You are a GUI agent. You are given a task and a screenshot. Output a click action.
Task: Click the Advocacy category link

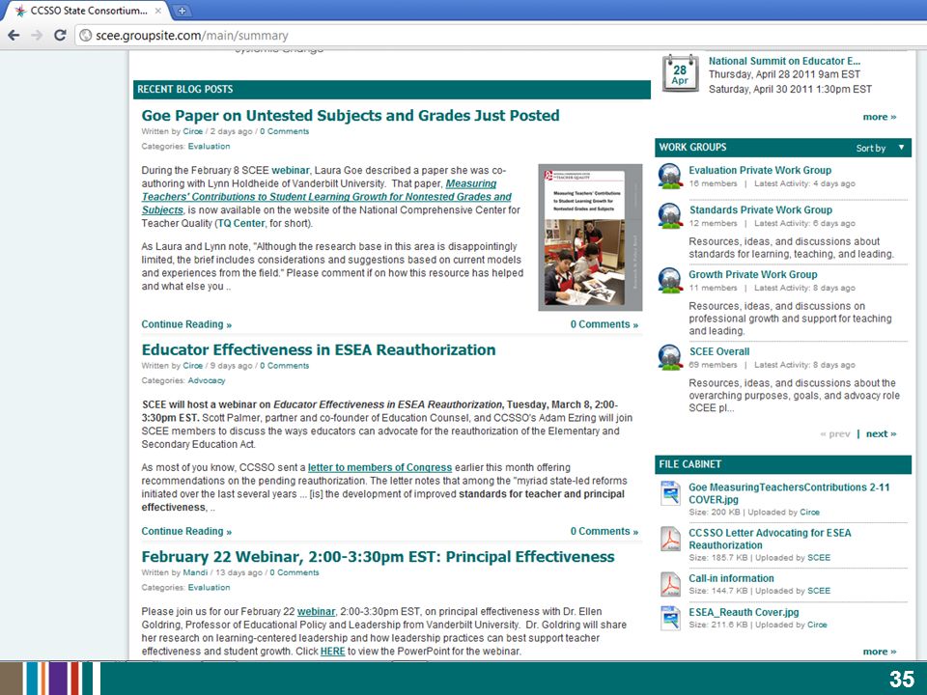(207, 380)
